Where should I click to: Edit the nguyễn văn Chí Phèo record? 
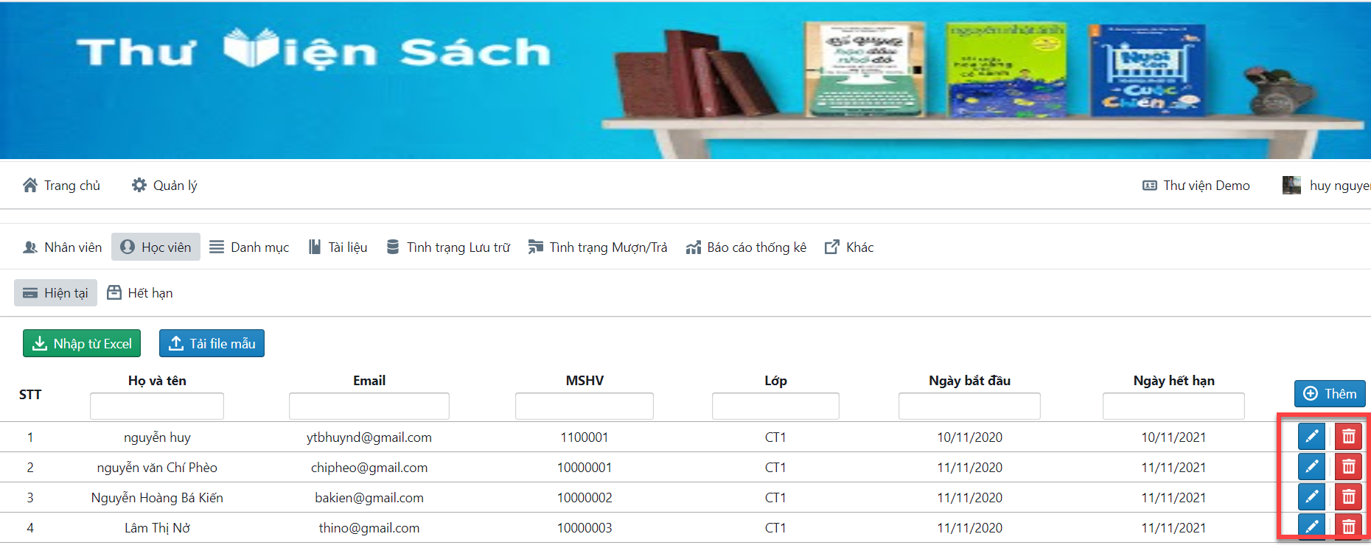(1311, 467)
